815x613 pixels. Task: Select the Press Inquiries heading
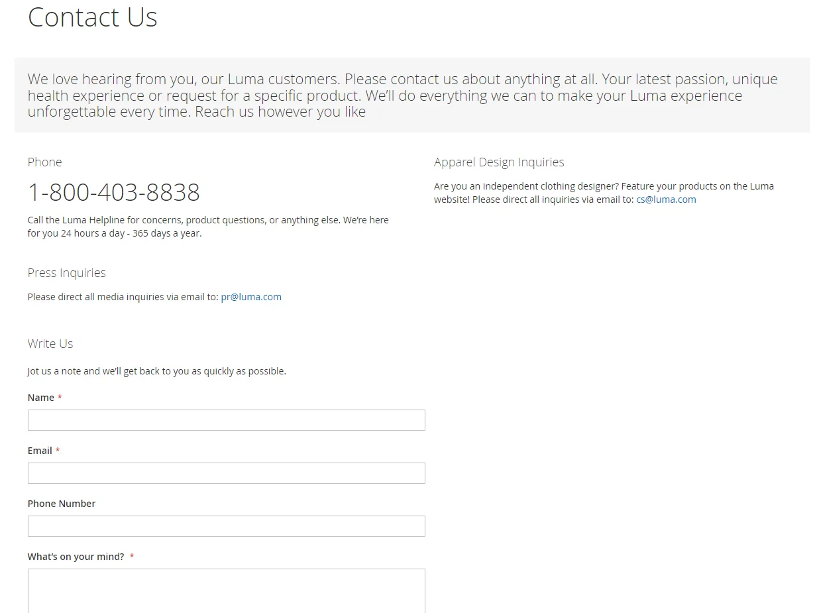(66, 273)
